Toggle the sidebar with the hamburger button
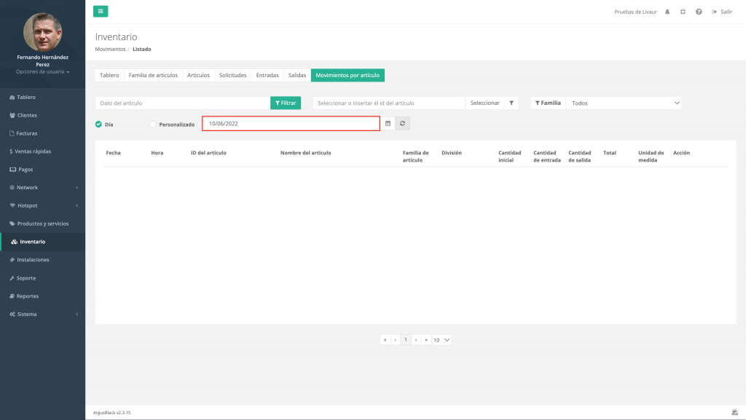This screenshot has height=420, width=746. [x=101, y=12]
